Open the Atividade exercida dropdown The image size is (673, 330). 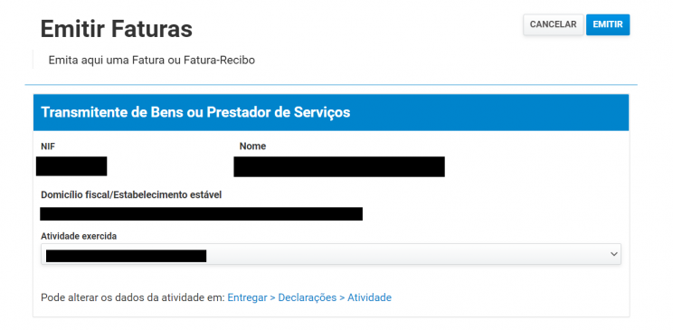coord(331,254)
